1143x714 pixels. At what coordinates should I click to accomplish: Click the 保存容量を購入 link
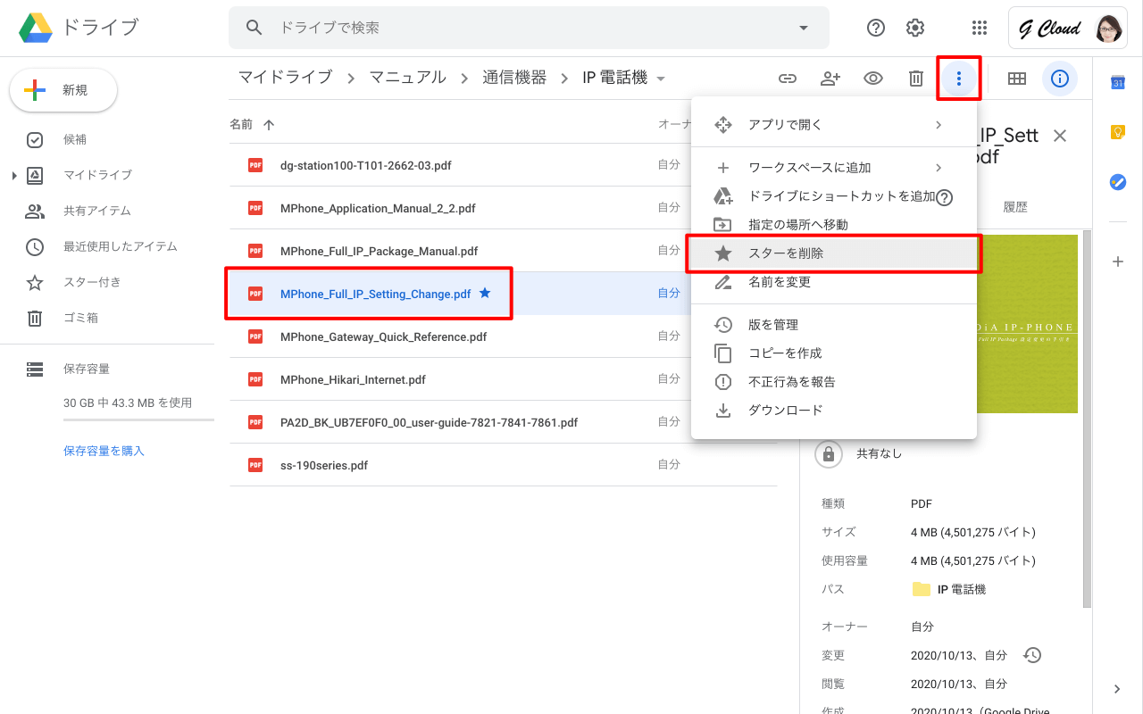[104, 451]
